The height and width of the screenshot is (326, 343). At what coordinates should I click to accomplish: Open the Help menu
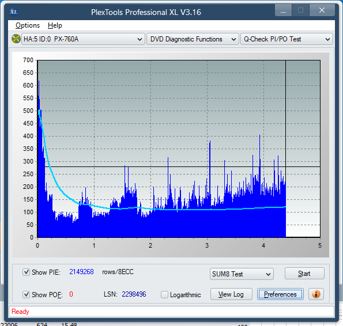click(55, 25)
